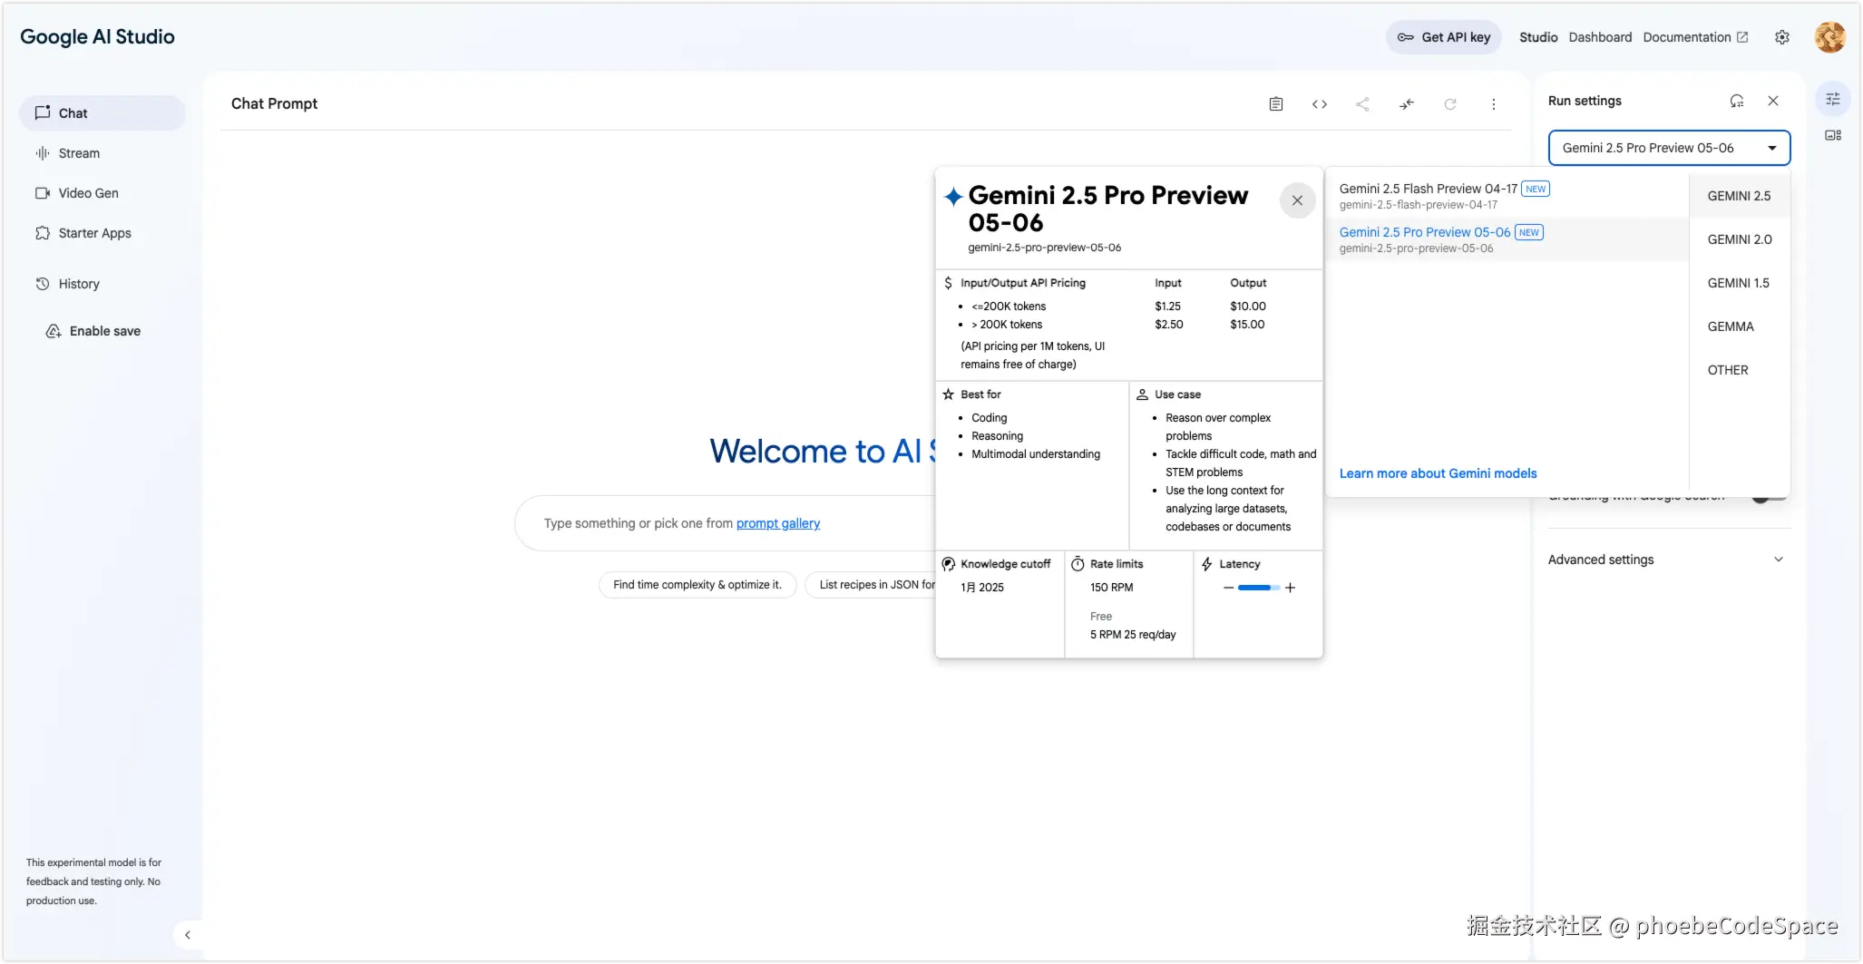Click the Get API key button
Image resolution: width=1863 pixels, height=964 pixels.
[1444, 37]
